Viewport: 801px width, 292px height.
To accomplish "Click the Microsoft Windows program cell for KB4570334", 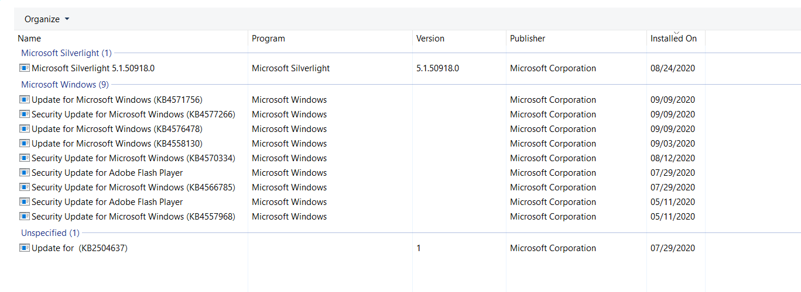I will [289, 158].
